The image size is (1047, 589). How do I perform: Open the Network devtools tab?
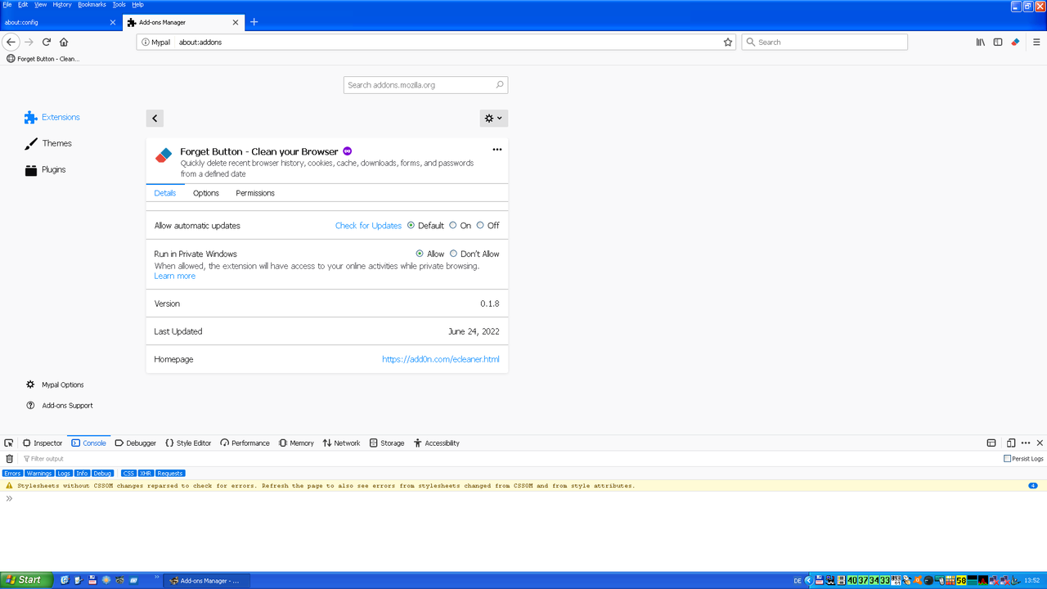(x=341, y=443)
